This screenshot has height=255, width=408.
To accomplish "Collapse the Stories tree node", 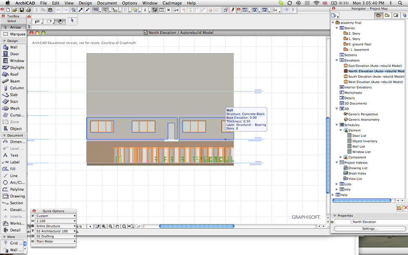I will pyautogui.click(x=337, y=28).
